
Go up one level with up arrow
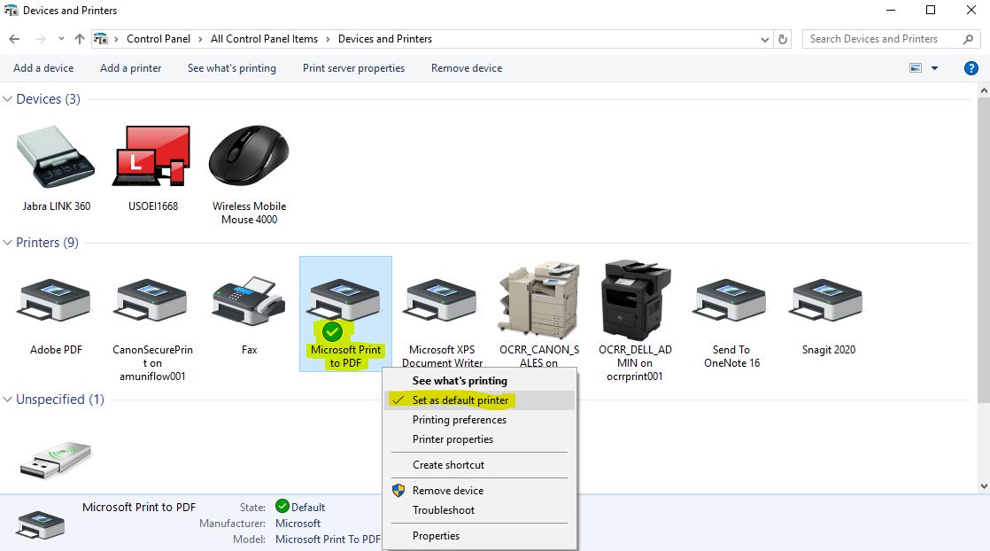[x=80, y=39]
